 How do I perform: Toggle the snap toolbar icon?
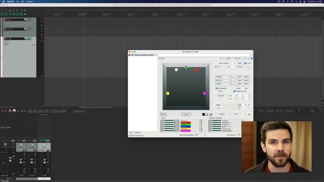(x=21, y=14)
